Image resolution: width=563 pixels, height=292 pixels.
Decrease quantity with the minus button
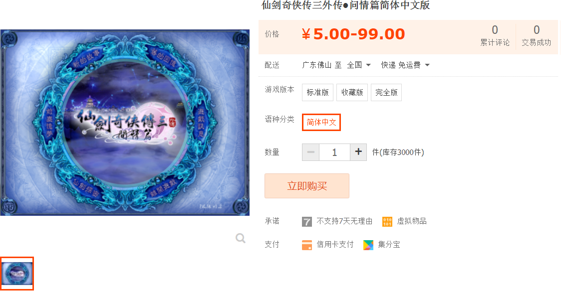point(310,152)
